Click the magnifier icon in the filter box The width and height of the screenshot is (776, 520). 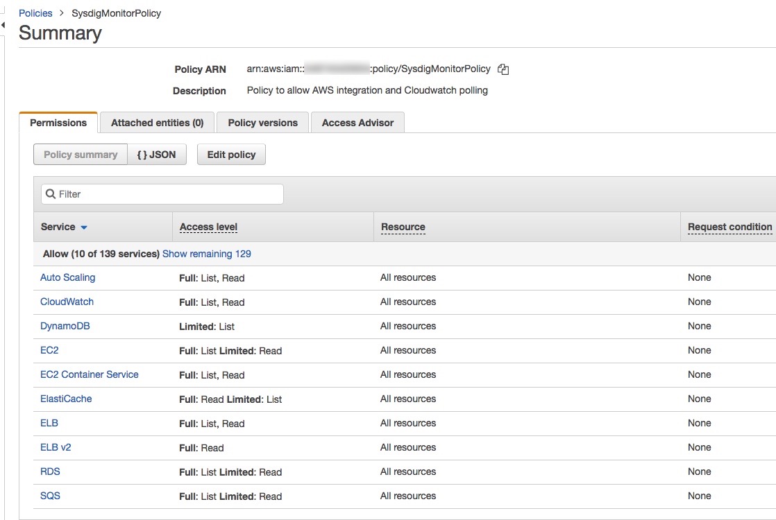(x=51, y=193)
